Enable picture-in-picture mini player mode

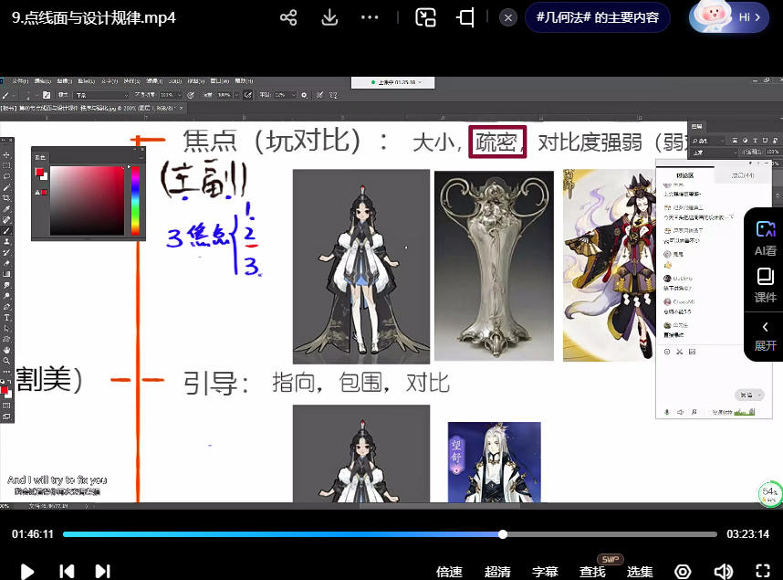pyautogui.click(x=425, y=18)
